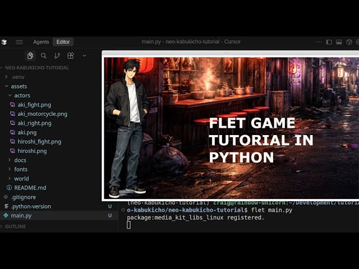
Task: Click the U badge on .python-version
Action: (110, 206)
